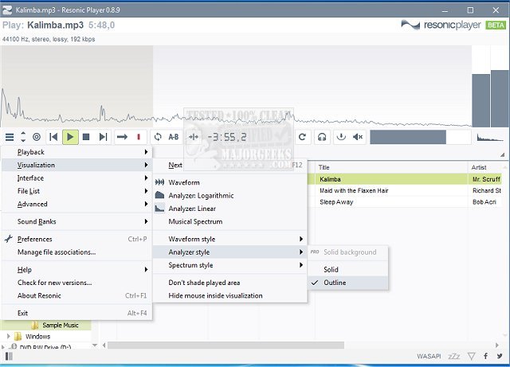
Task: Open Preferences from the menu
Action: 76,239
